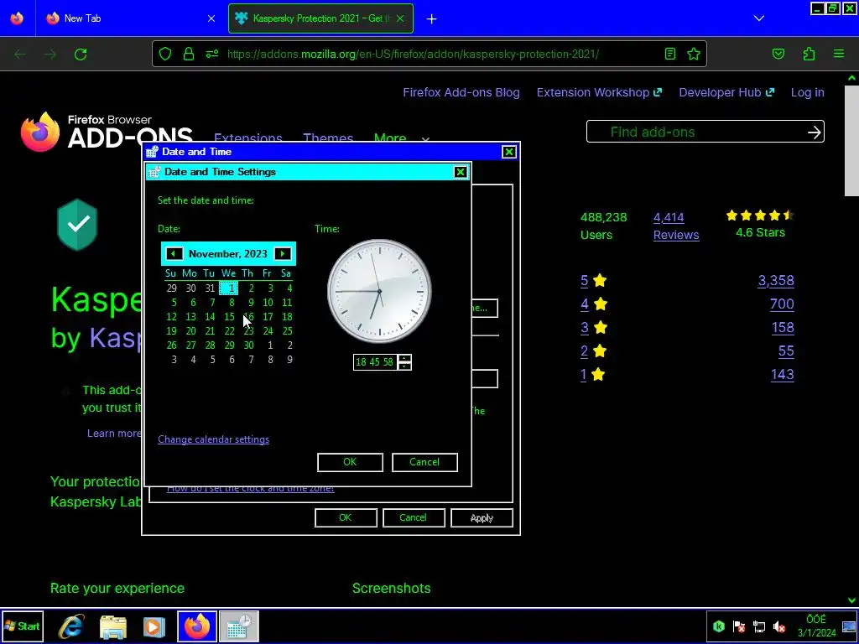
Task: Open Firefox extensions puzzle icon
Action: [809, 54]
